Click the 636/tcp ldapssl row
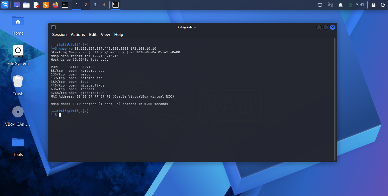The width and height of the screenshot is (388, 196). 73,89
